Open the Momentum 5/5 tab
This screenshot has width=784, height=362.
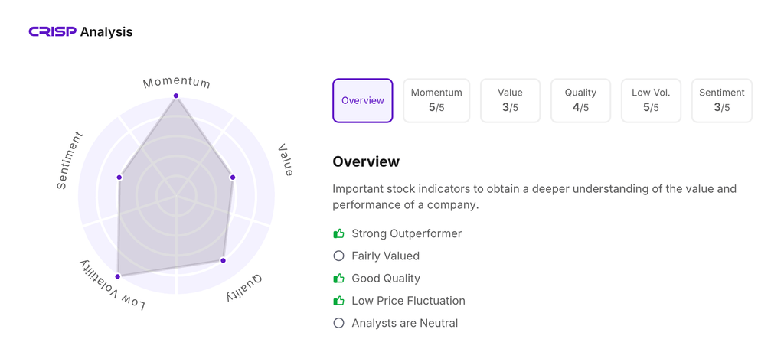coord(436,100)
